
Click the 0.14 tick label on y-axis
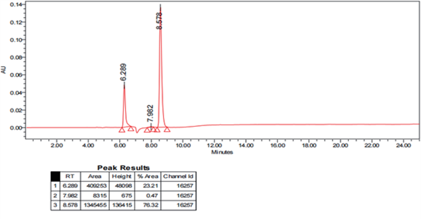(16, 5)
